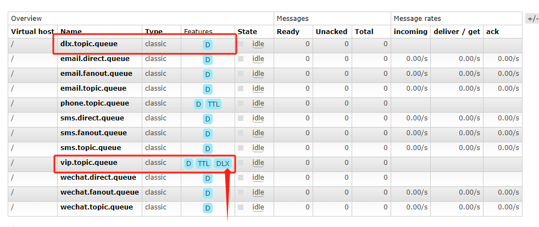Click the DLX badge on vip.topic.queue
This screenshot has height=227, width=539.
pos(223,164)
